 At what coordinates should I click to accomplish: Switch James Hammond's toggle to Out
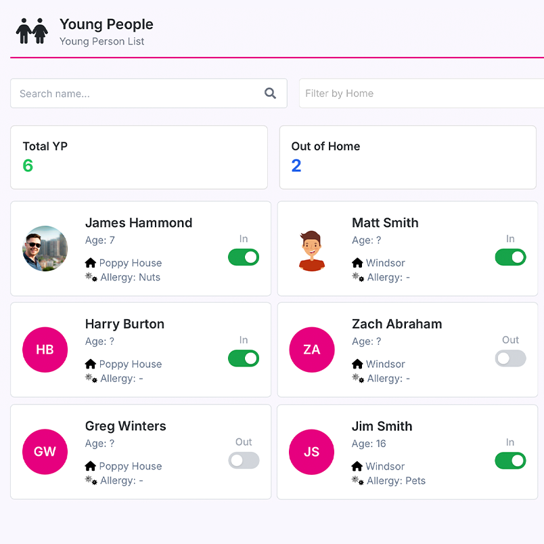244,257
